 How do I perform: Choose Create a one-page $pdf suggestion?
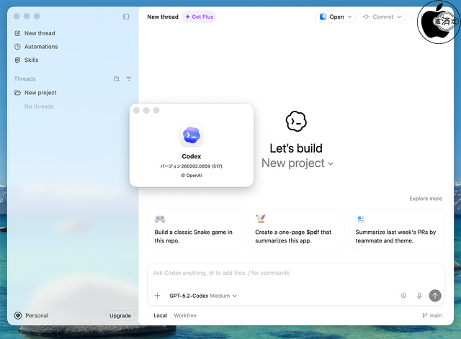point(296,230)
